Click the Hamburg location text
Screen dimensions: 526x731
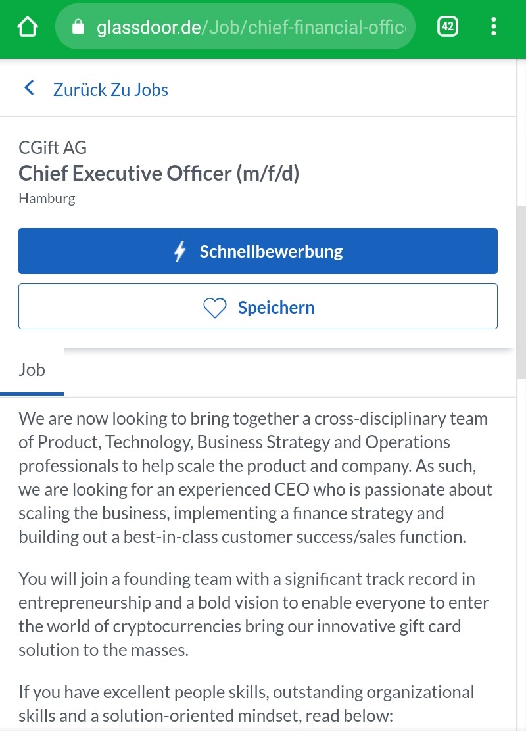point(47,198)
